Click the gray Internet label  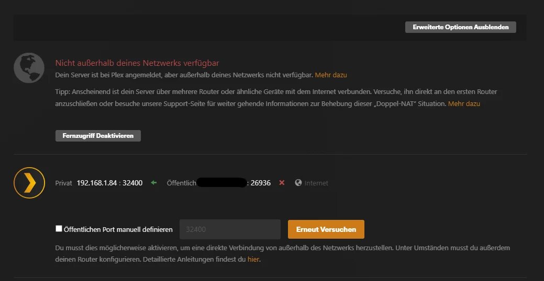[x=316, y=183]
